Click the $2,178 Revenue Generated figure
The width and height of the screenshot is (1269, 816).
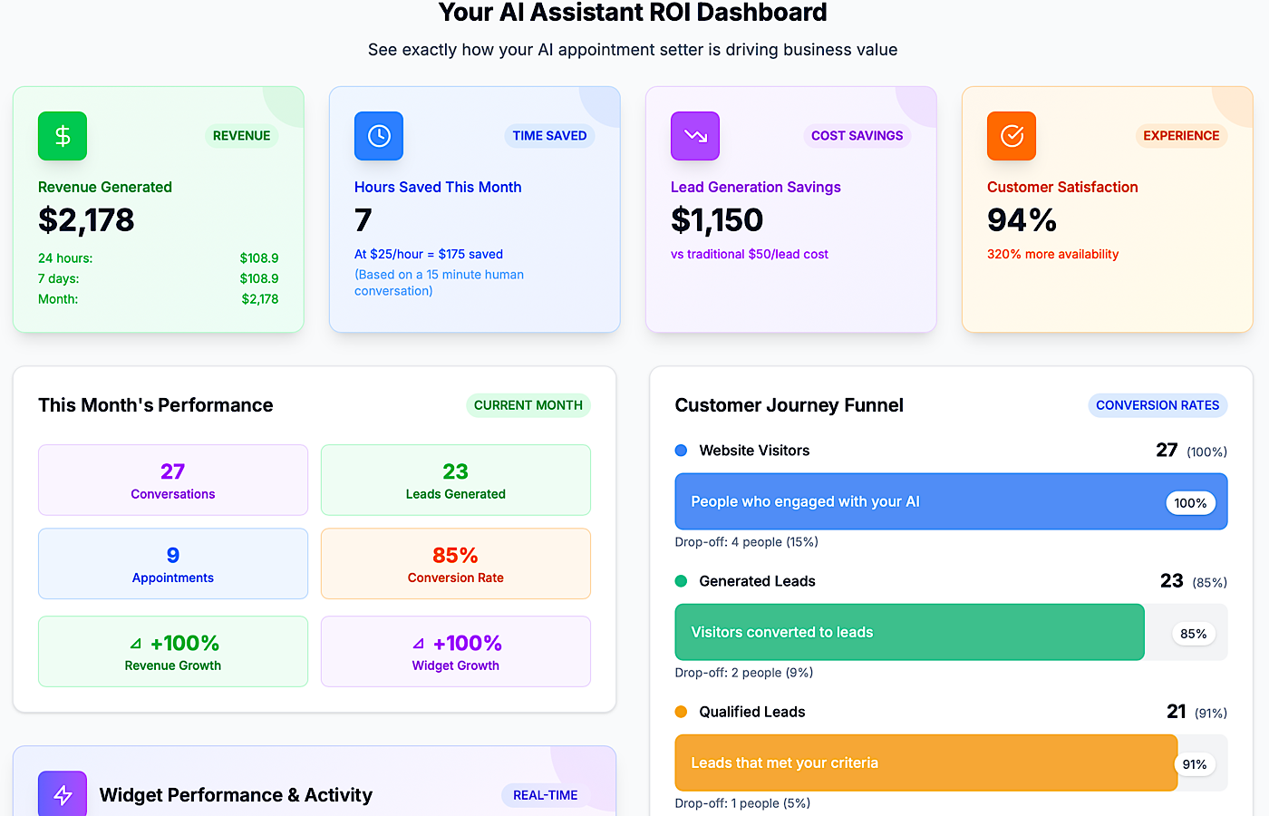[x=86, y=219]
